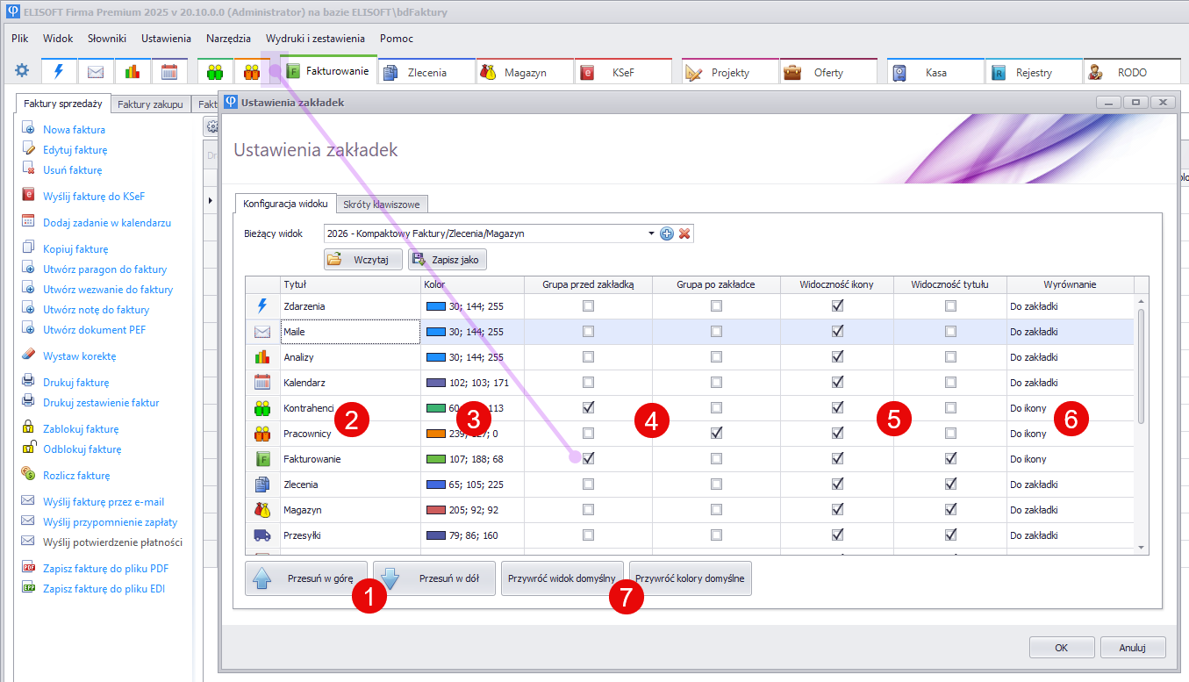Expand the Bieżący widok dropdown list
1189x682 pixels.
[651, 233]
